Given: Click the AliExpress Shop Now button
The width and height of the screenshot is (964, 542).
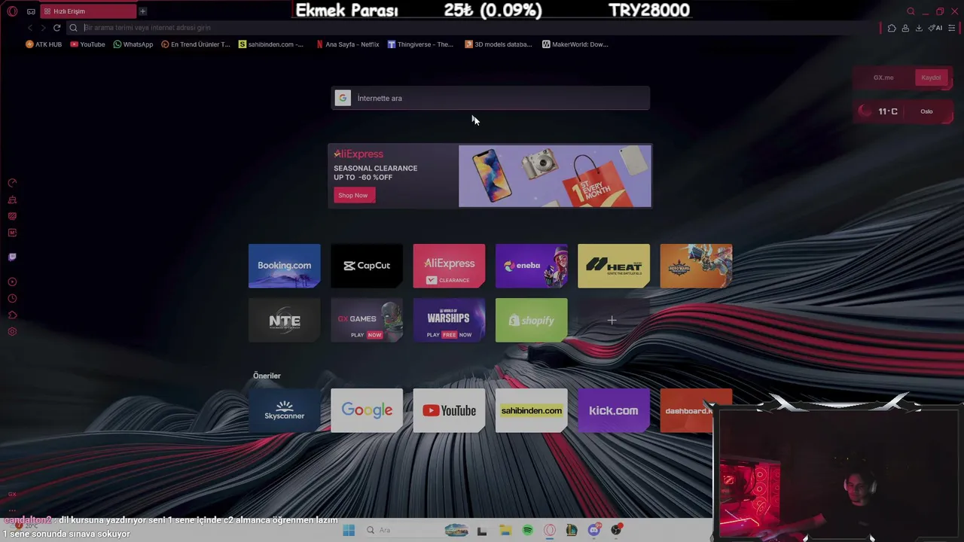Looking at the screenshot, I should (x=352, y=196).
